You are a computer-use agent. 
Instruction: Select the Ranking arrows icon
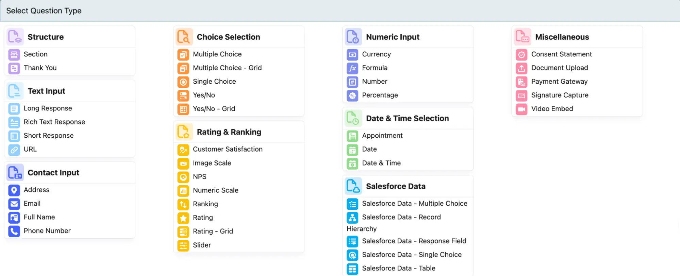[183, 204]
